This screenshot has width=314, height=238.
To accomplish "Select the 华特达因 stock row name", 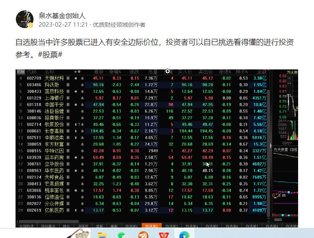I will pos(54,151).
